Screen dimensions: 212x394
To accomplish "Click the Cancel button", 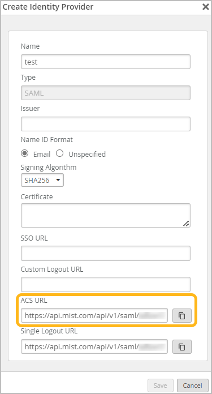I will (193, 386).
